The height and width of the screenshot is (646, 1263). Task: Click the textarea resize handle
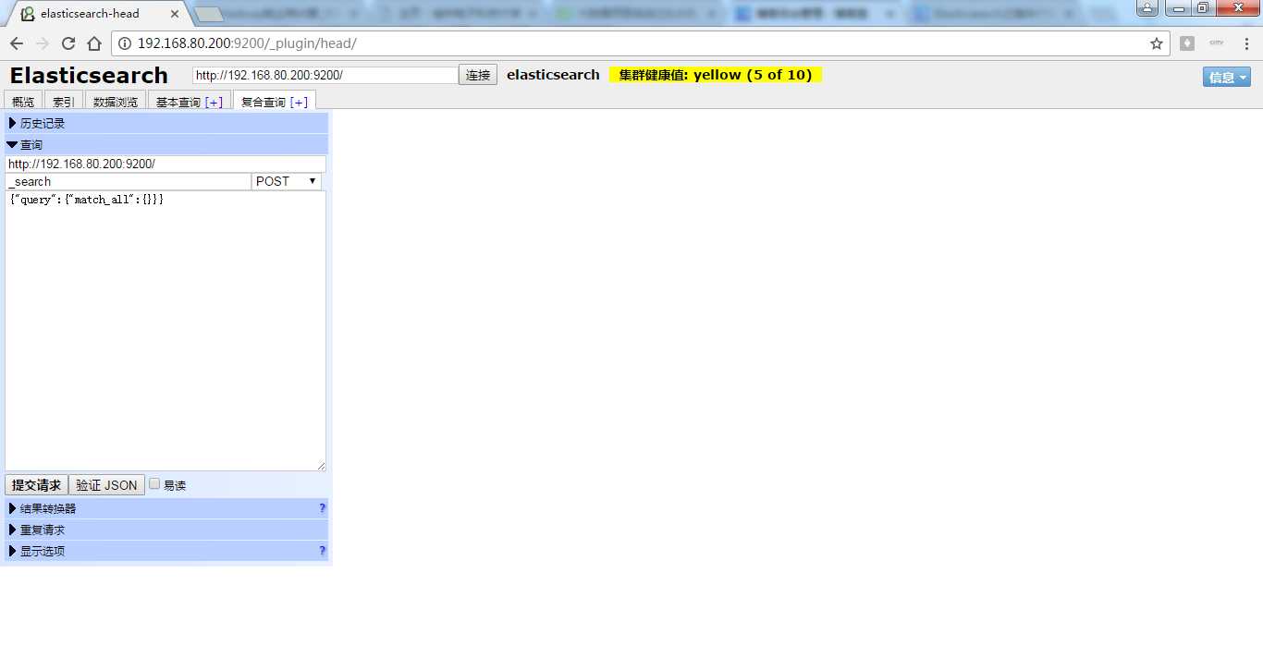pos(321,466)
